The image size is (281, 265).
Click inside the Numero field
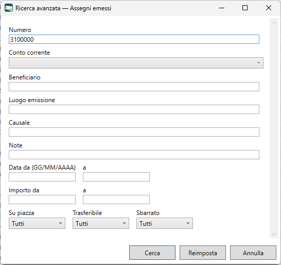click(x=134, y=39)
